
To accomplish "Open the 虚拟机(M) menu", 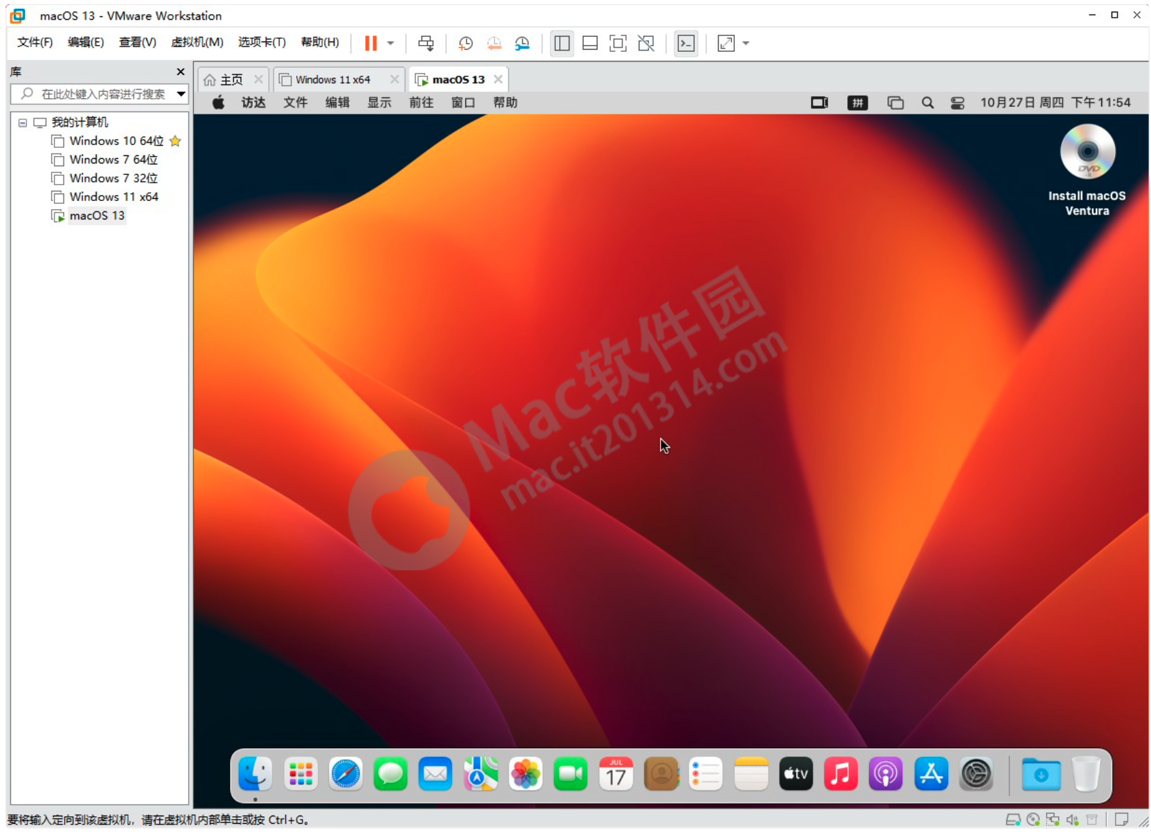I will [197, 42].
